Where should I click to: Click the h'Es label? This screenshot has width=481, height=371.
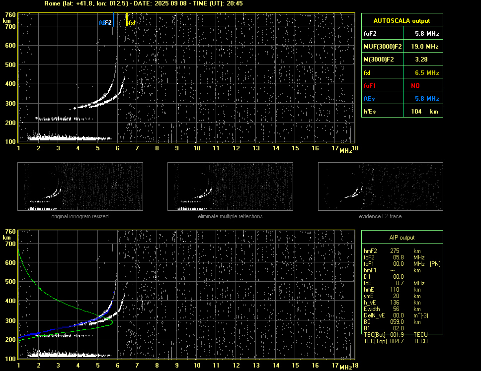tap(370, 112)
